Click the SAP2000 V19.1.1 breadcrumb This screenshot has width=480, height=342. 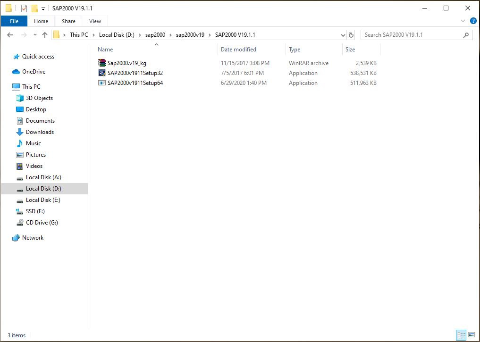[235, 35]
